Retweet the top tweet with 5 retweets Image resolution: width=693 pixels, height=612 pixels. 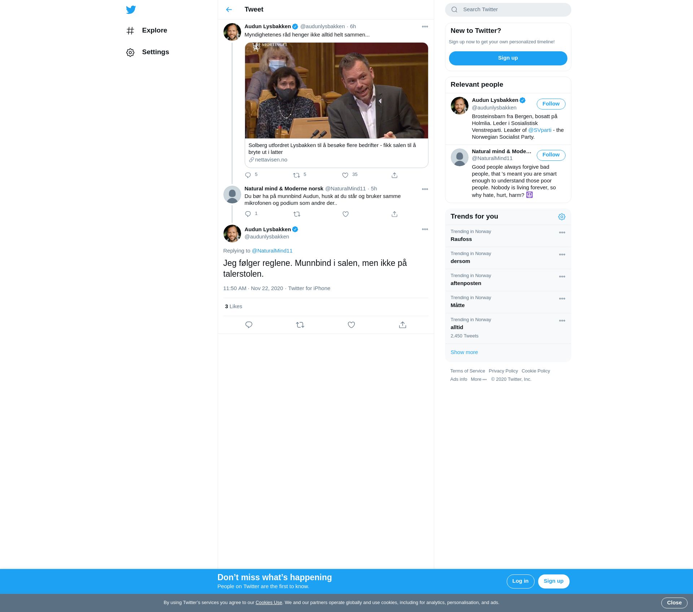click(x=296, y=175)
